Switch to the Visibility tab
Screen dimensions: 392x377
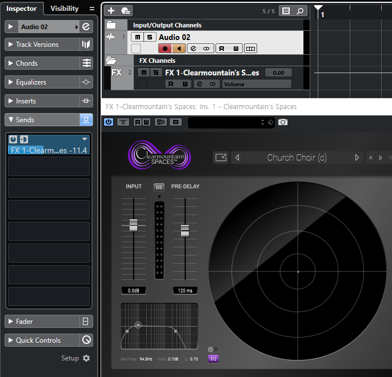tap(65, 9)
